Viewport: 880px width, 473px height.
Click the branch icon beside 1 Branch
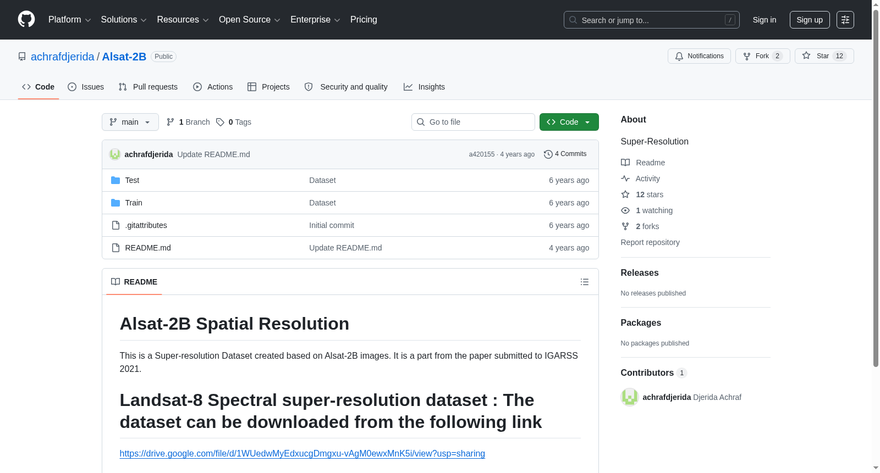point(170,122)
